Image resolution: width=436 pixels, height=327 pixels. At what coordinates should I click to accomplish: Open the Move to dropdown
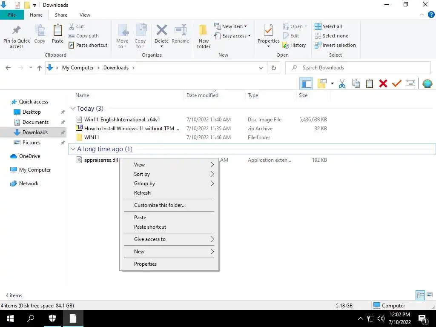coord(122,36)
